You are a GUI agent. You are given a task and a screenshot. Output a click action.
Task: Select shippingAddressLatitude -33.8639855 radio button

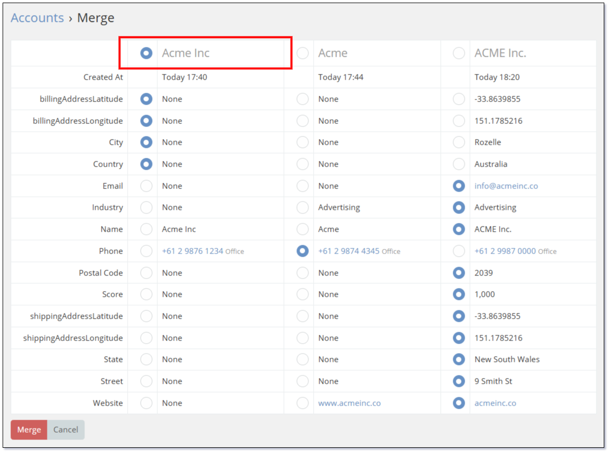[458, 316]
